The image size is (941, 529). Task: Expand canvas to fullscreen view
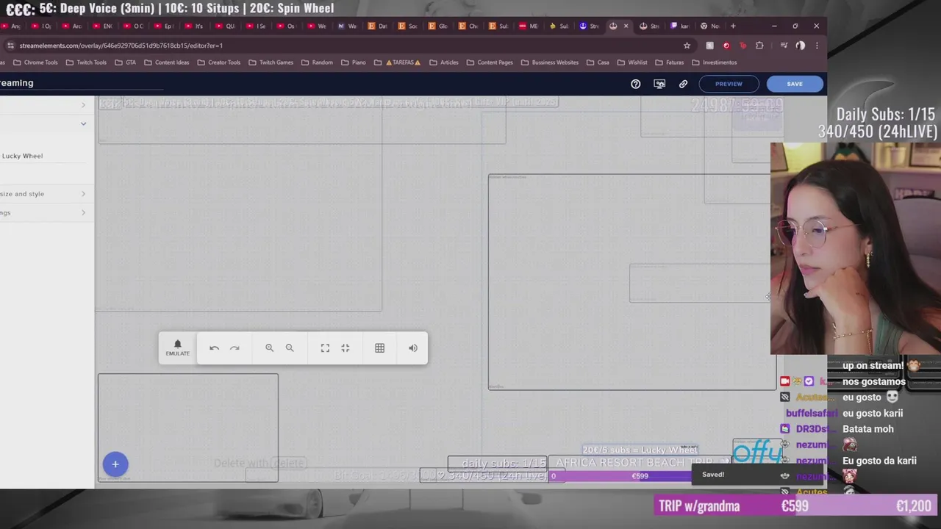point(325,348)
